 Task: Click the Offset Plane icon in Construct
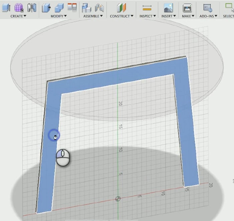pos(122,7)
